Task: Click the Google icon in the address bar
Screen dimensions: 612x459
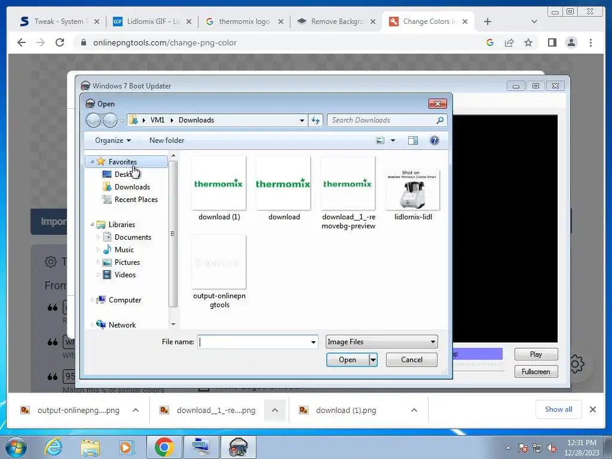Action: (x=490, y=42)
